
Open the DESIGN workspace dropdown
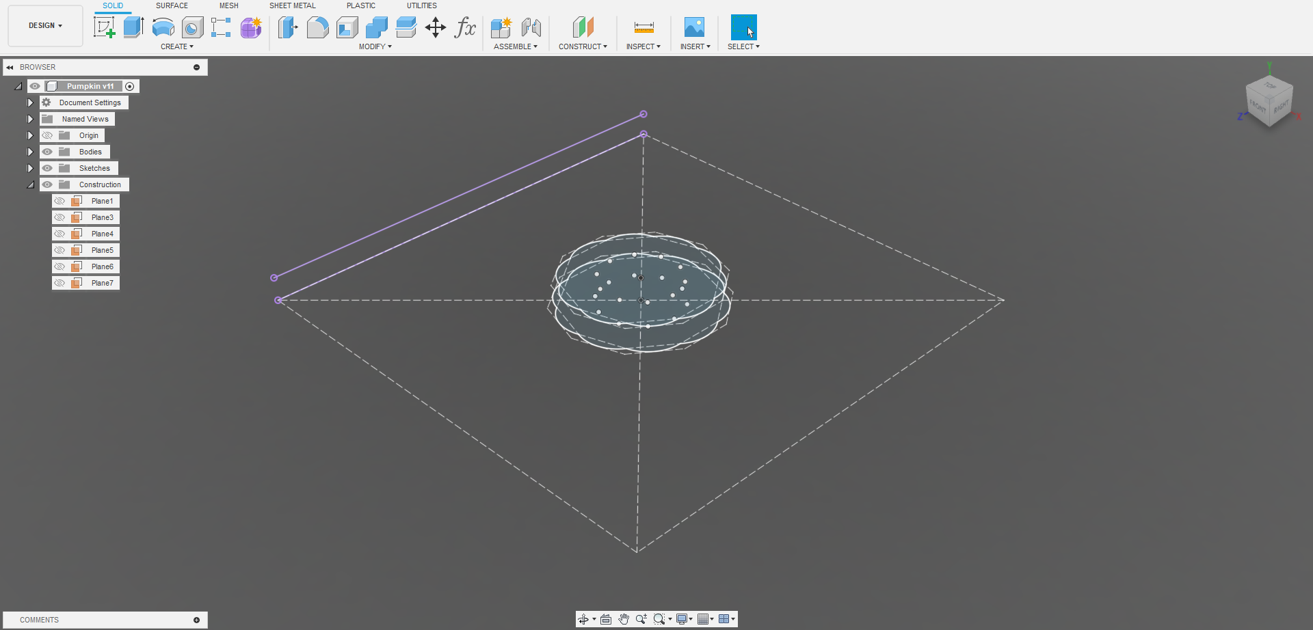click(45, 25)
